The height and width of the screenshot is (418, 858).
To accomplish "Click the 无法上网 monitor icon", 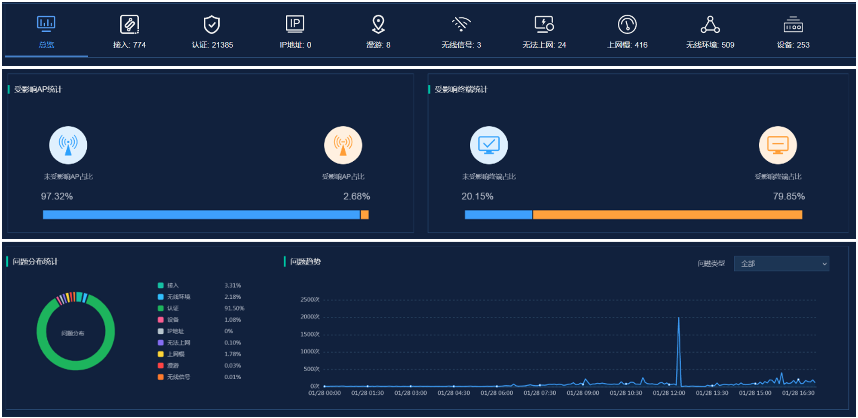I will [x=544, y=24].
